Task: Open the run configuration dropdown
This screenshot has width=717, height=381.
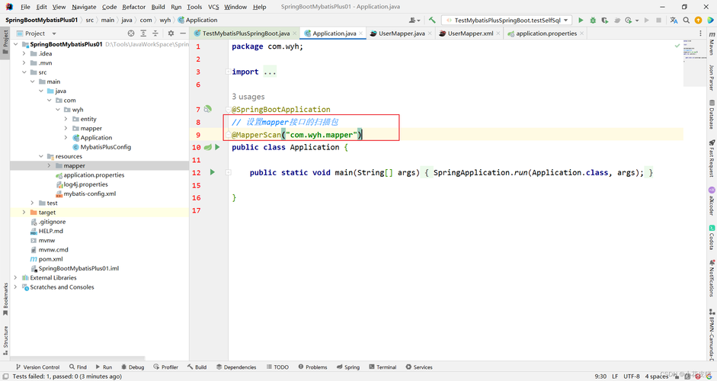Action: point(507,21)
